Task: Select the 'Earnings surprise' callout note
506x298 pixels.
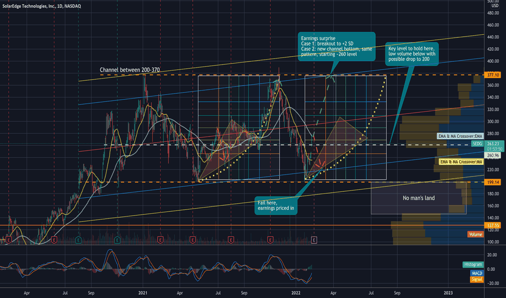Action: tap(337, 46)
